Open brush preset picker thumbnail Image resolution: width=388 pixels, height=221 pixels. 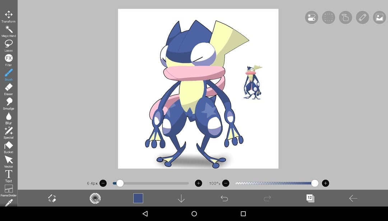coord(95,198)
